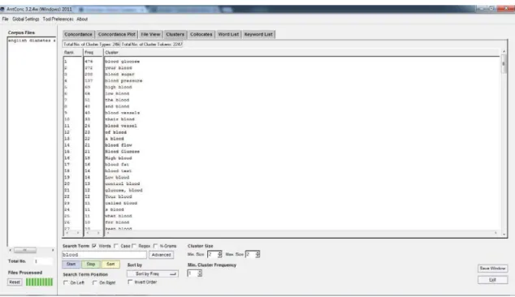Select the Clusters tab
This screenshot has width=515, height=297.
coord(175,34)
